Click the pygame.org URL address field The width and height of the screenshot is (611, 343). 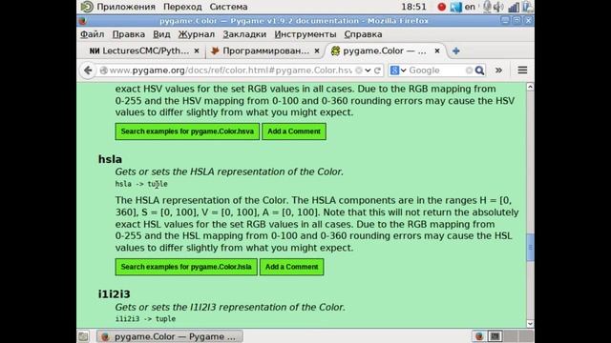click(231, 71)
